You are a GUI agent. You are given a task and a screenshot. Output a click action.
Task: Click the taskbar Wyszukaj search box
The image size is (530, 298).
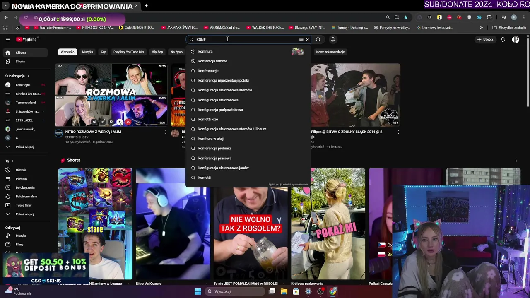pos(235,291)
